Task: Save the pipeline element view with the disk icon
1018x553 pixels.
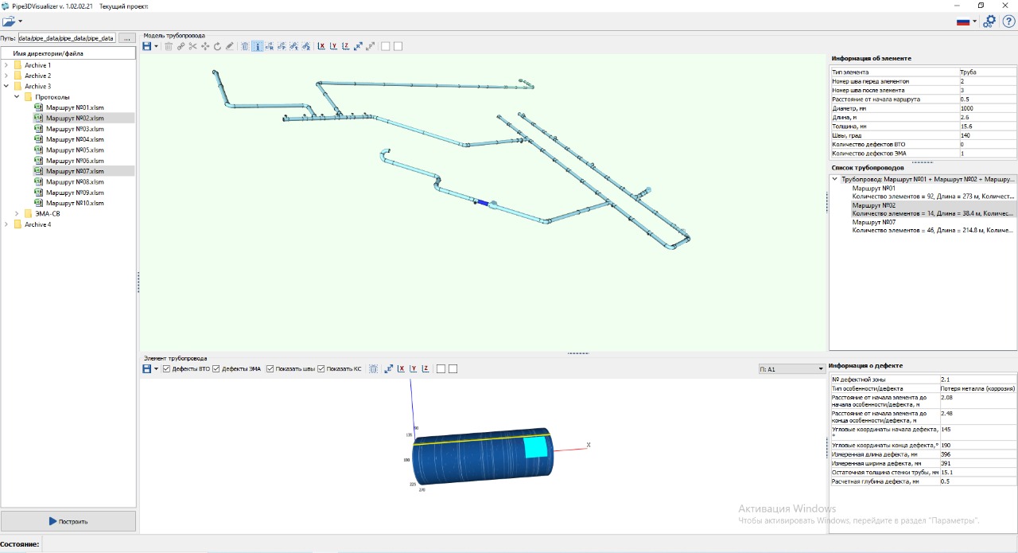Action: tap(146, 368)
